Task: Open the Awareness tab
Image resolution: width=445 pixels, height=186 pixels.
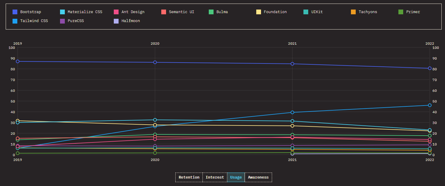Action: [258, 177]
